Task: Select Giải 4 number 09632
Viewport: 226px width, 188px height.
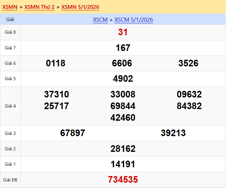Action: point(189,95)
